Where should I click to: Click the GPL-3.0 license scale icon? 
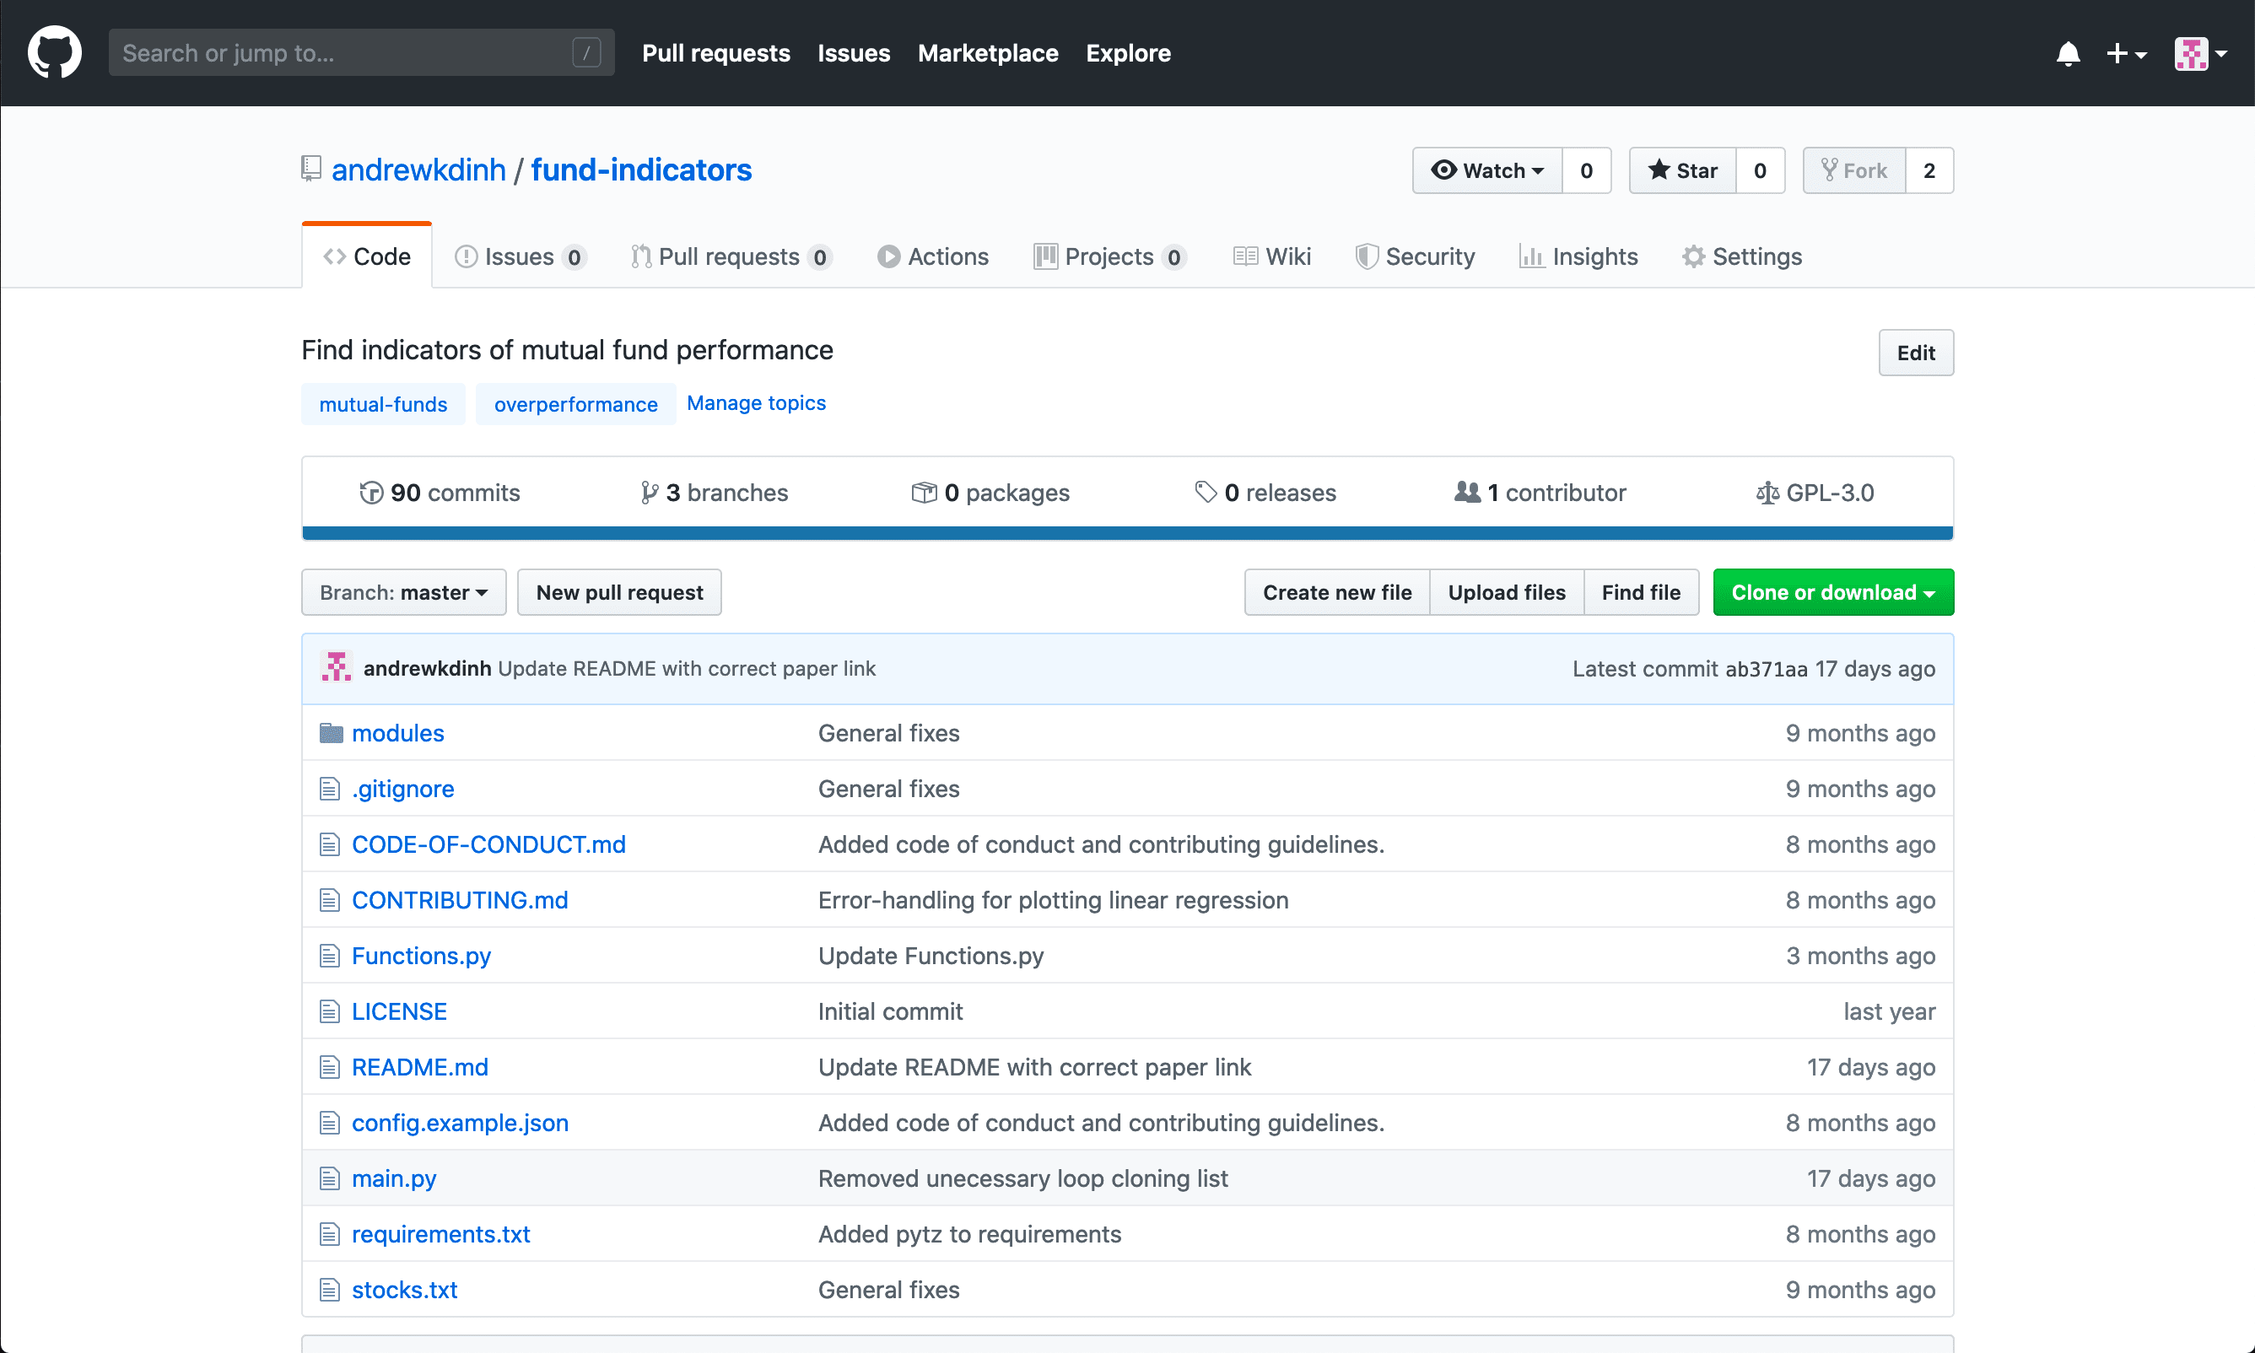(x=1767, y=493)
